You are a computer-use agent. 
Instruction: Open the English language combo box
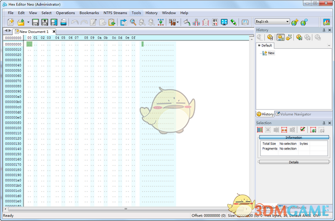(x=272, y=21)
